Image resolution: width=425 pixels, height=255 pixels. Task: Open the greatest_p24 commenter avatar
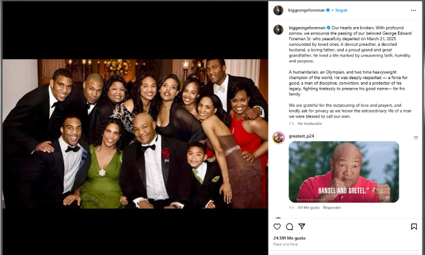point(278,138)
